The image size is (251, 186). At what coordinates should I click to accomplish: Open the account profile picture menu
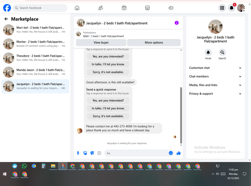pos(241,8)
